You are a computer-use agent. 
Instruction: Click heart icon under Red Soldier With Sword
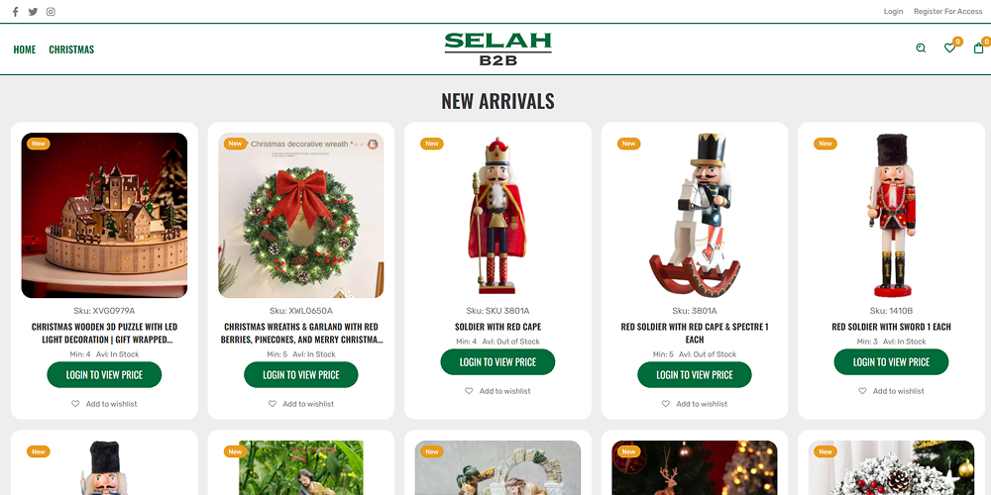pos(862,391)
